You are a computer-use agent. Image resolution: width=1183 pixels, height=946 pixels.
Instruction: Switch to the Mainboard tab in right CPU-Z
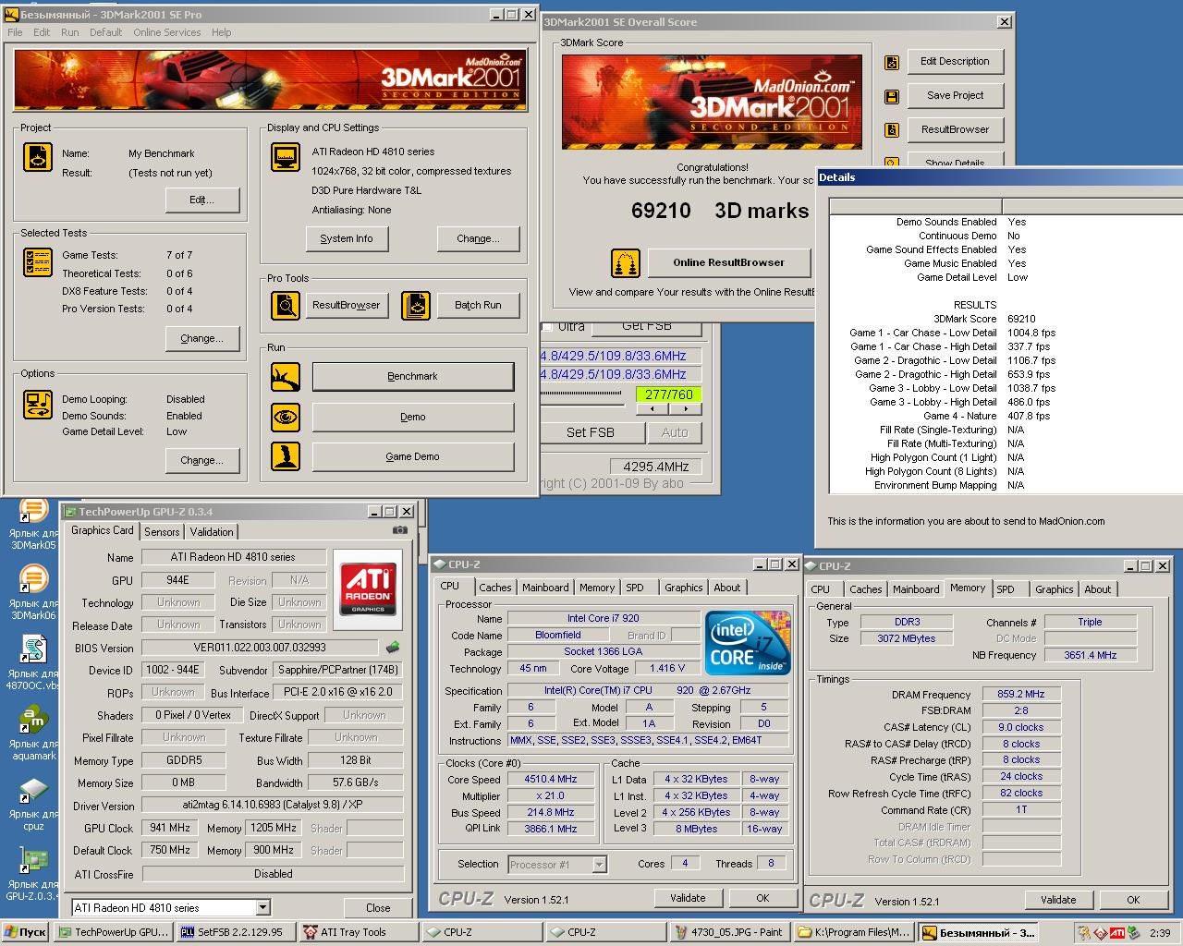[916, 589]
